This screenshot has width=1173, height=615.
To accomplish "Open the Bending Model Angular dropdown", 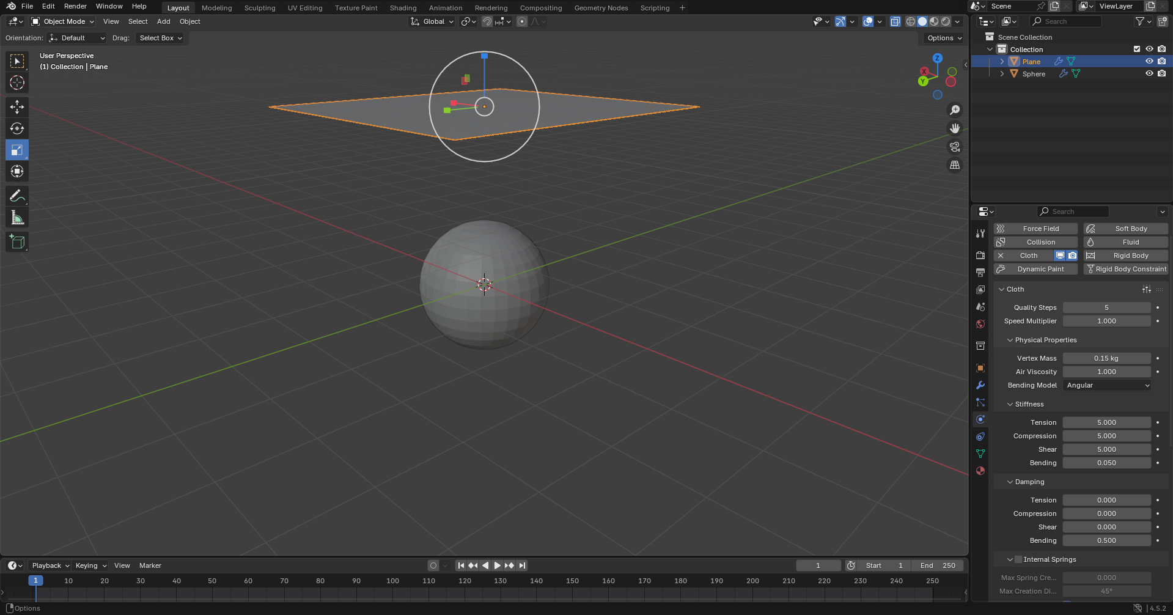I will [1106, 385].
